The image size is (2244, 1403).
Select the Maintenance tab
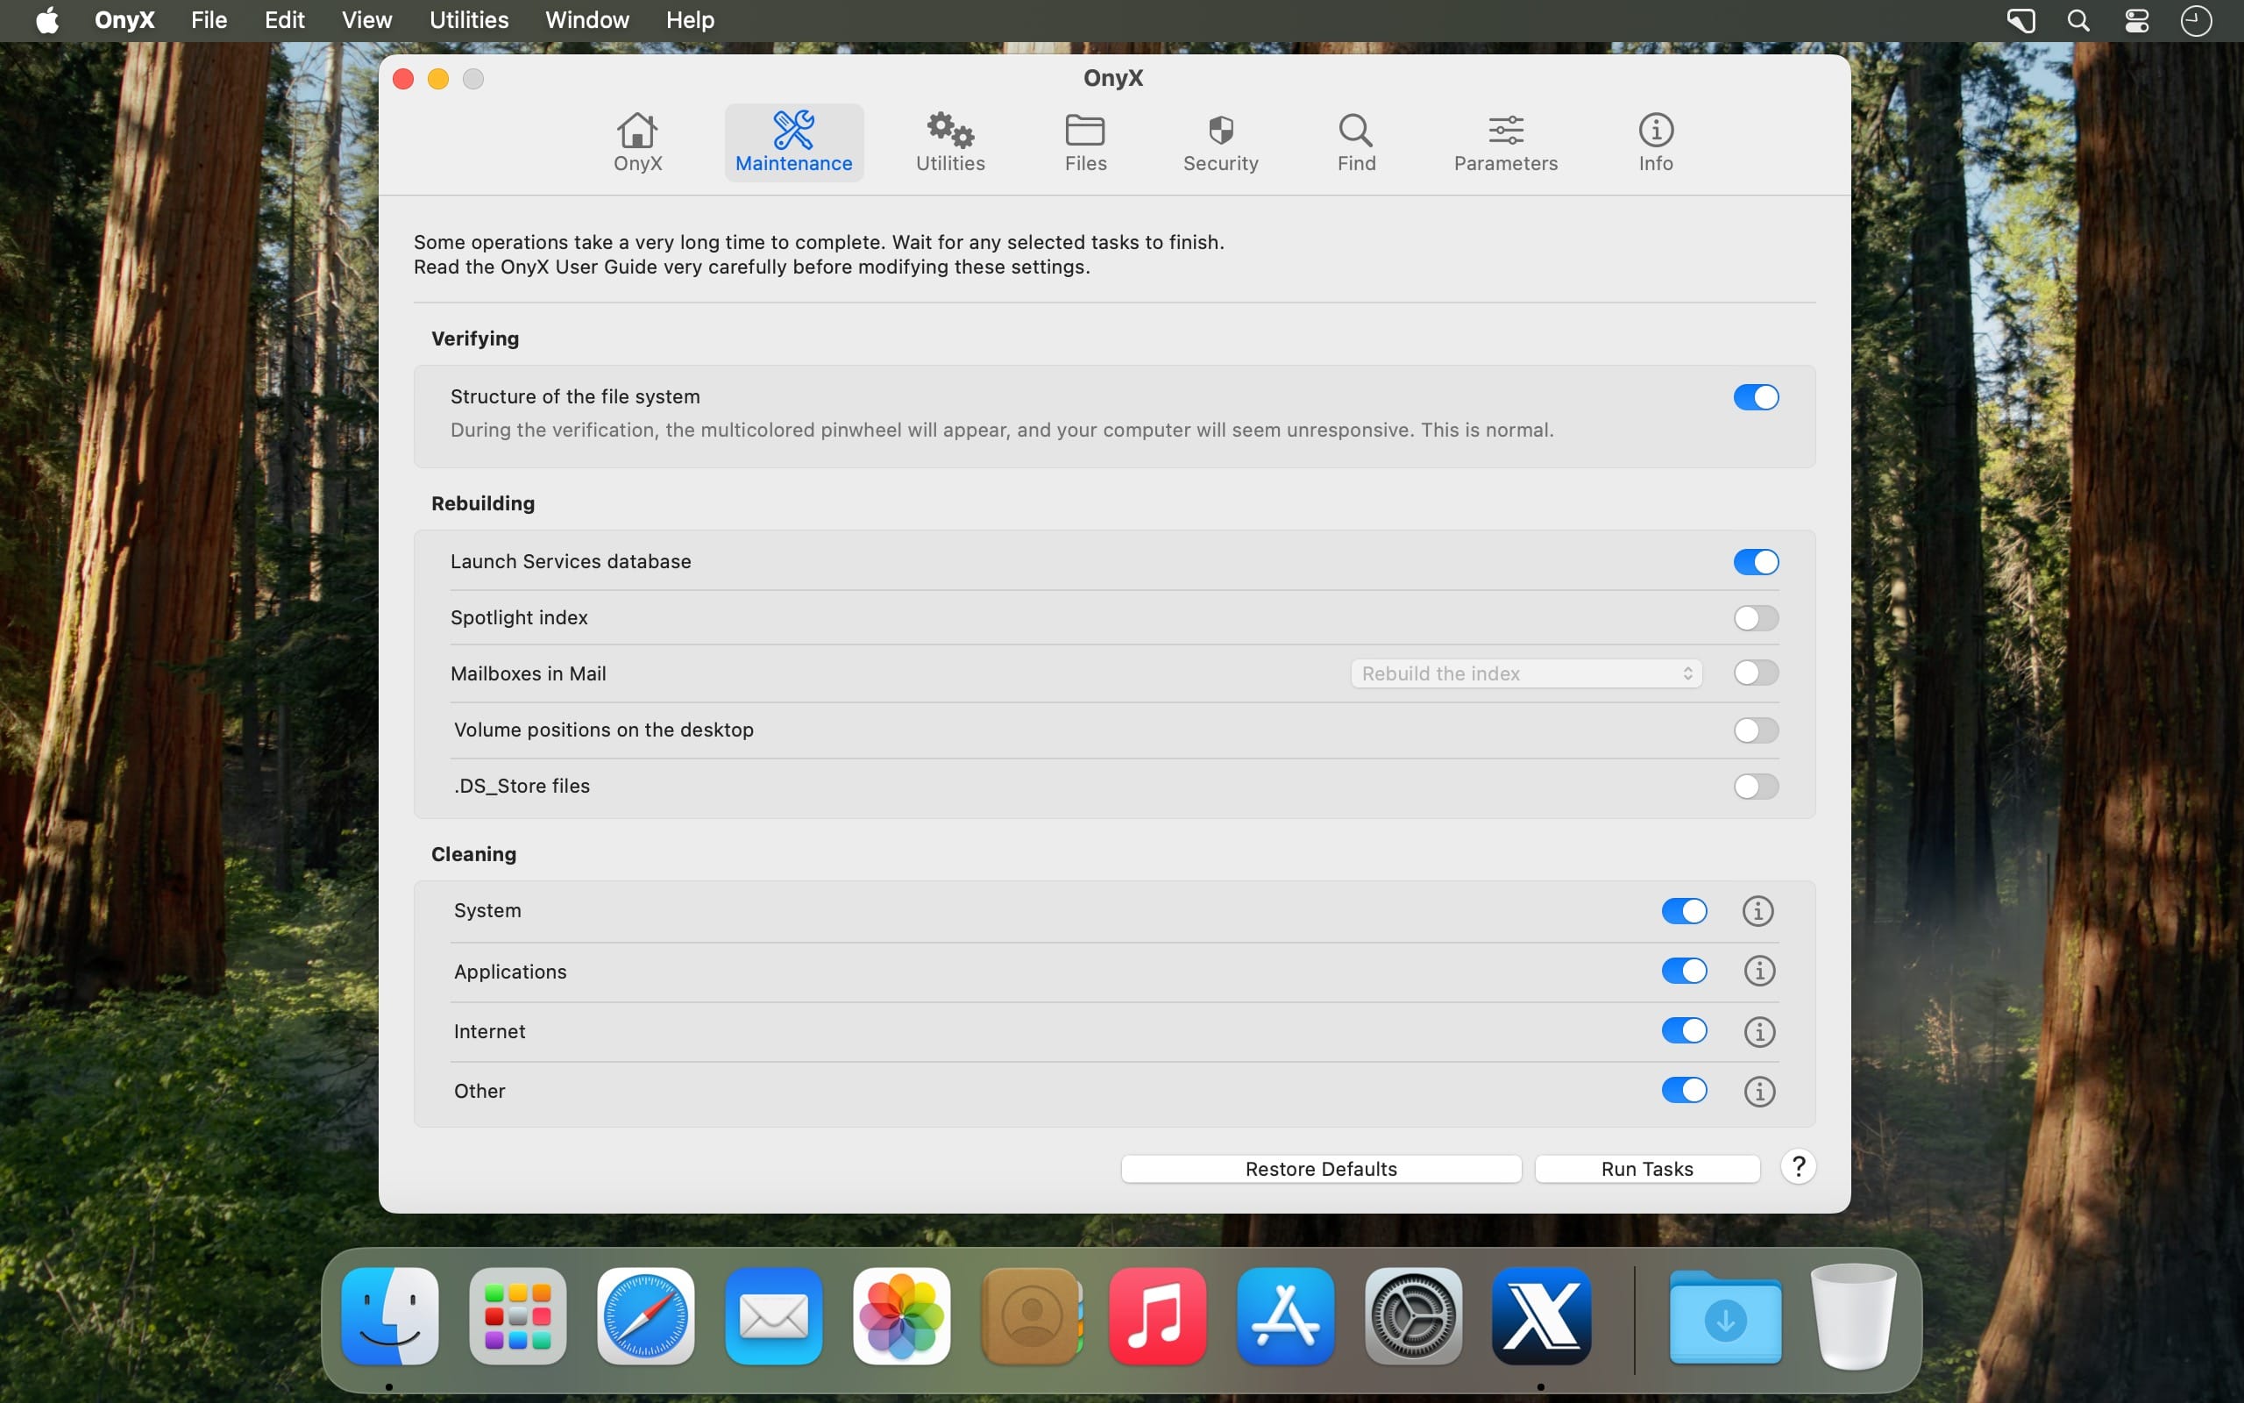pyautogui.click(x=794, y=143)
